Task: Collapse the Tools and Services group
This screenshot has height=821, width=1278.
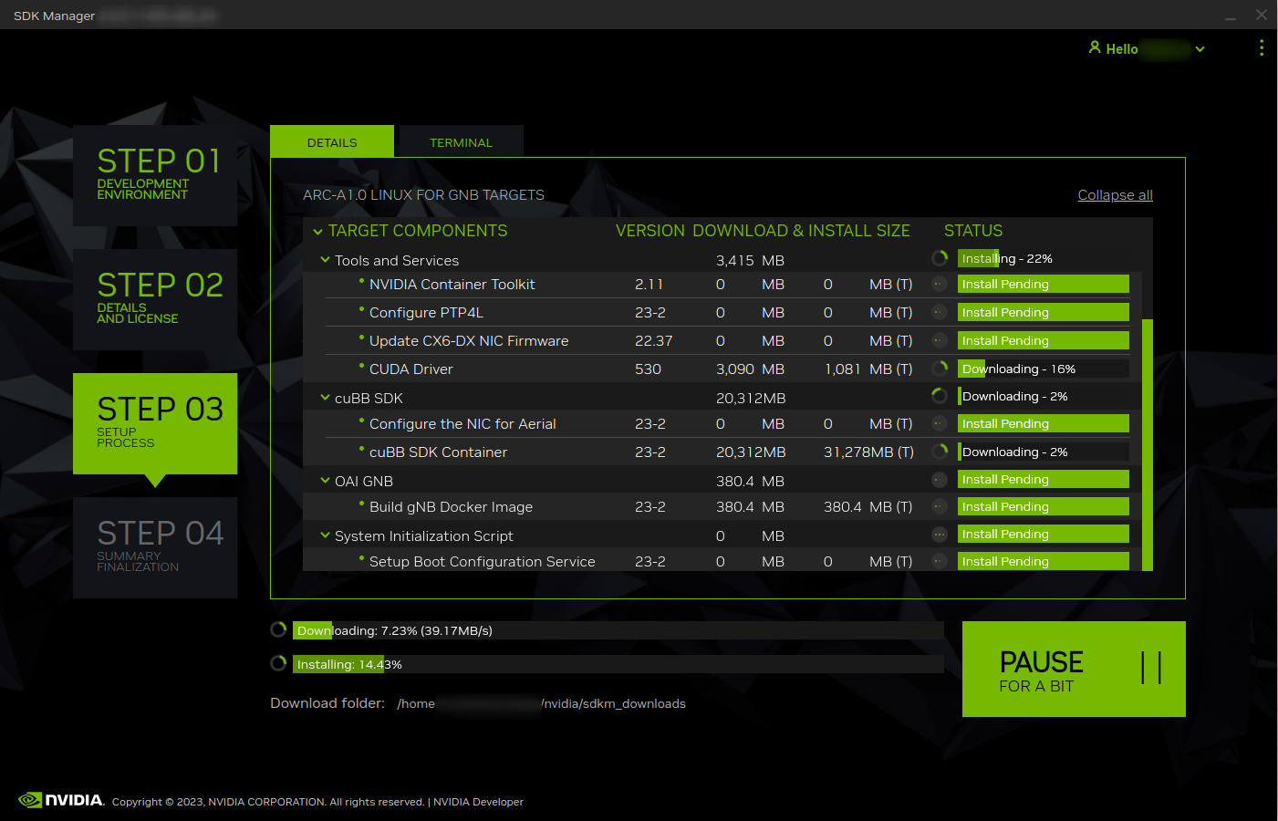Action: click(325, 260)
